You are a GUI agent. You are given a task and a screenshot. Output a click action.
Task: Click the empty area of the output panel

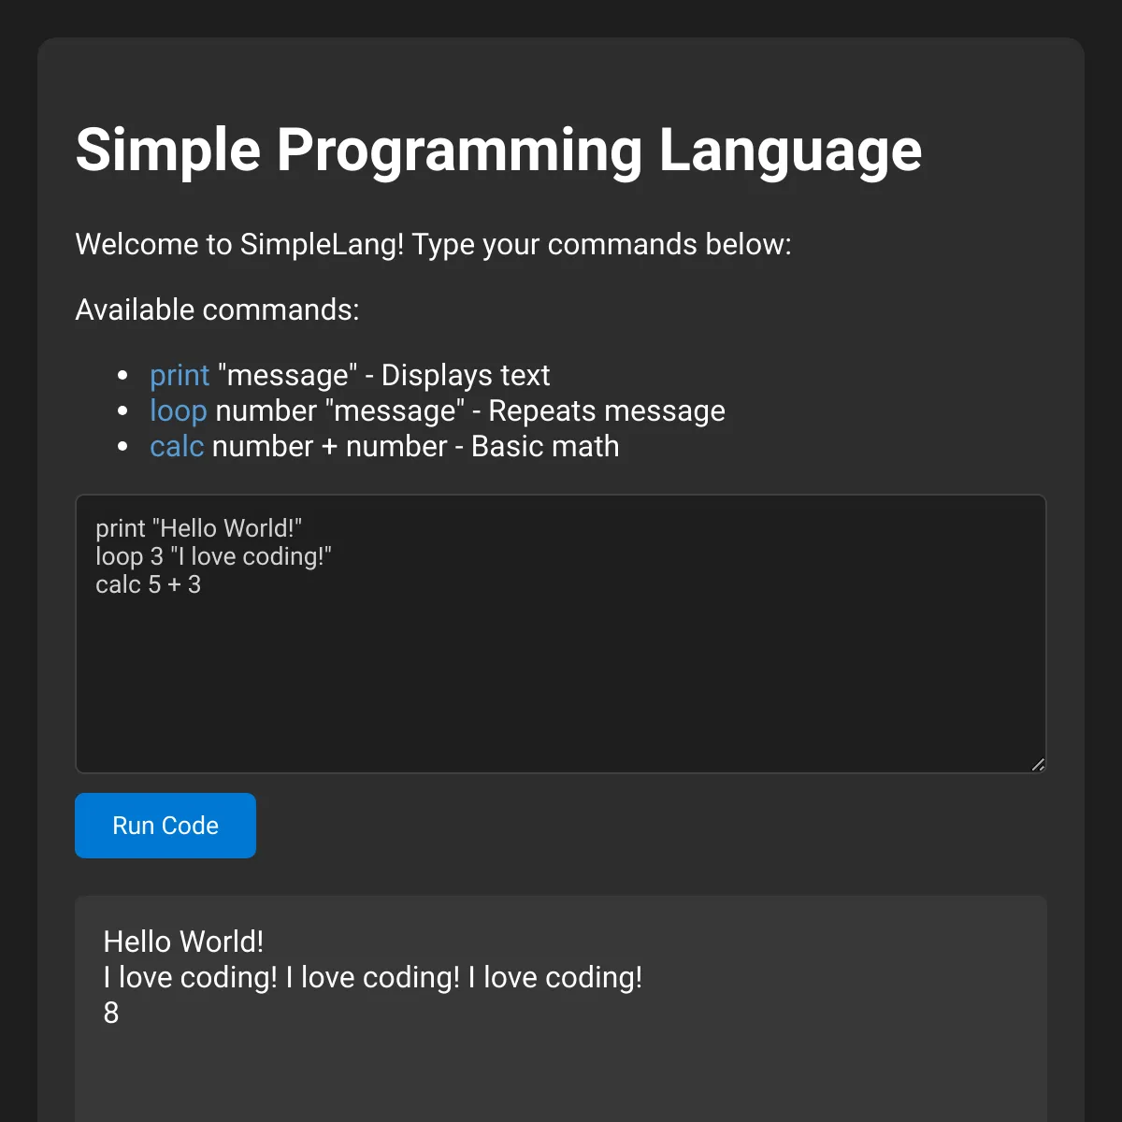pos(561,1075)
